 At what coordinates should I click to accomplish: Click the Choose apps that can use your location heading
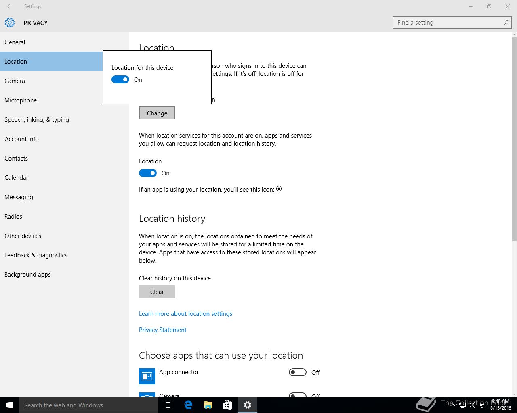coord(221,355)
